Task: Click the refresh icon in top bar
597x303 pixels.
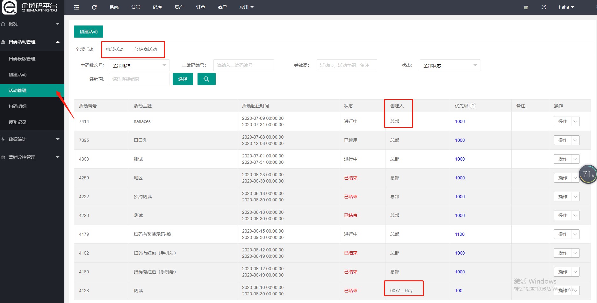Action: pos(94,7)
